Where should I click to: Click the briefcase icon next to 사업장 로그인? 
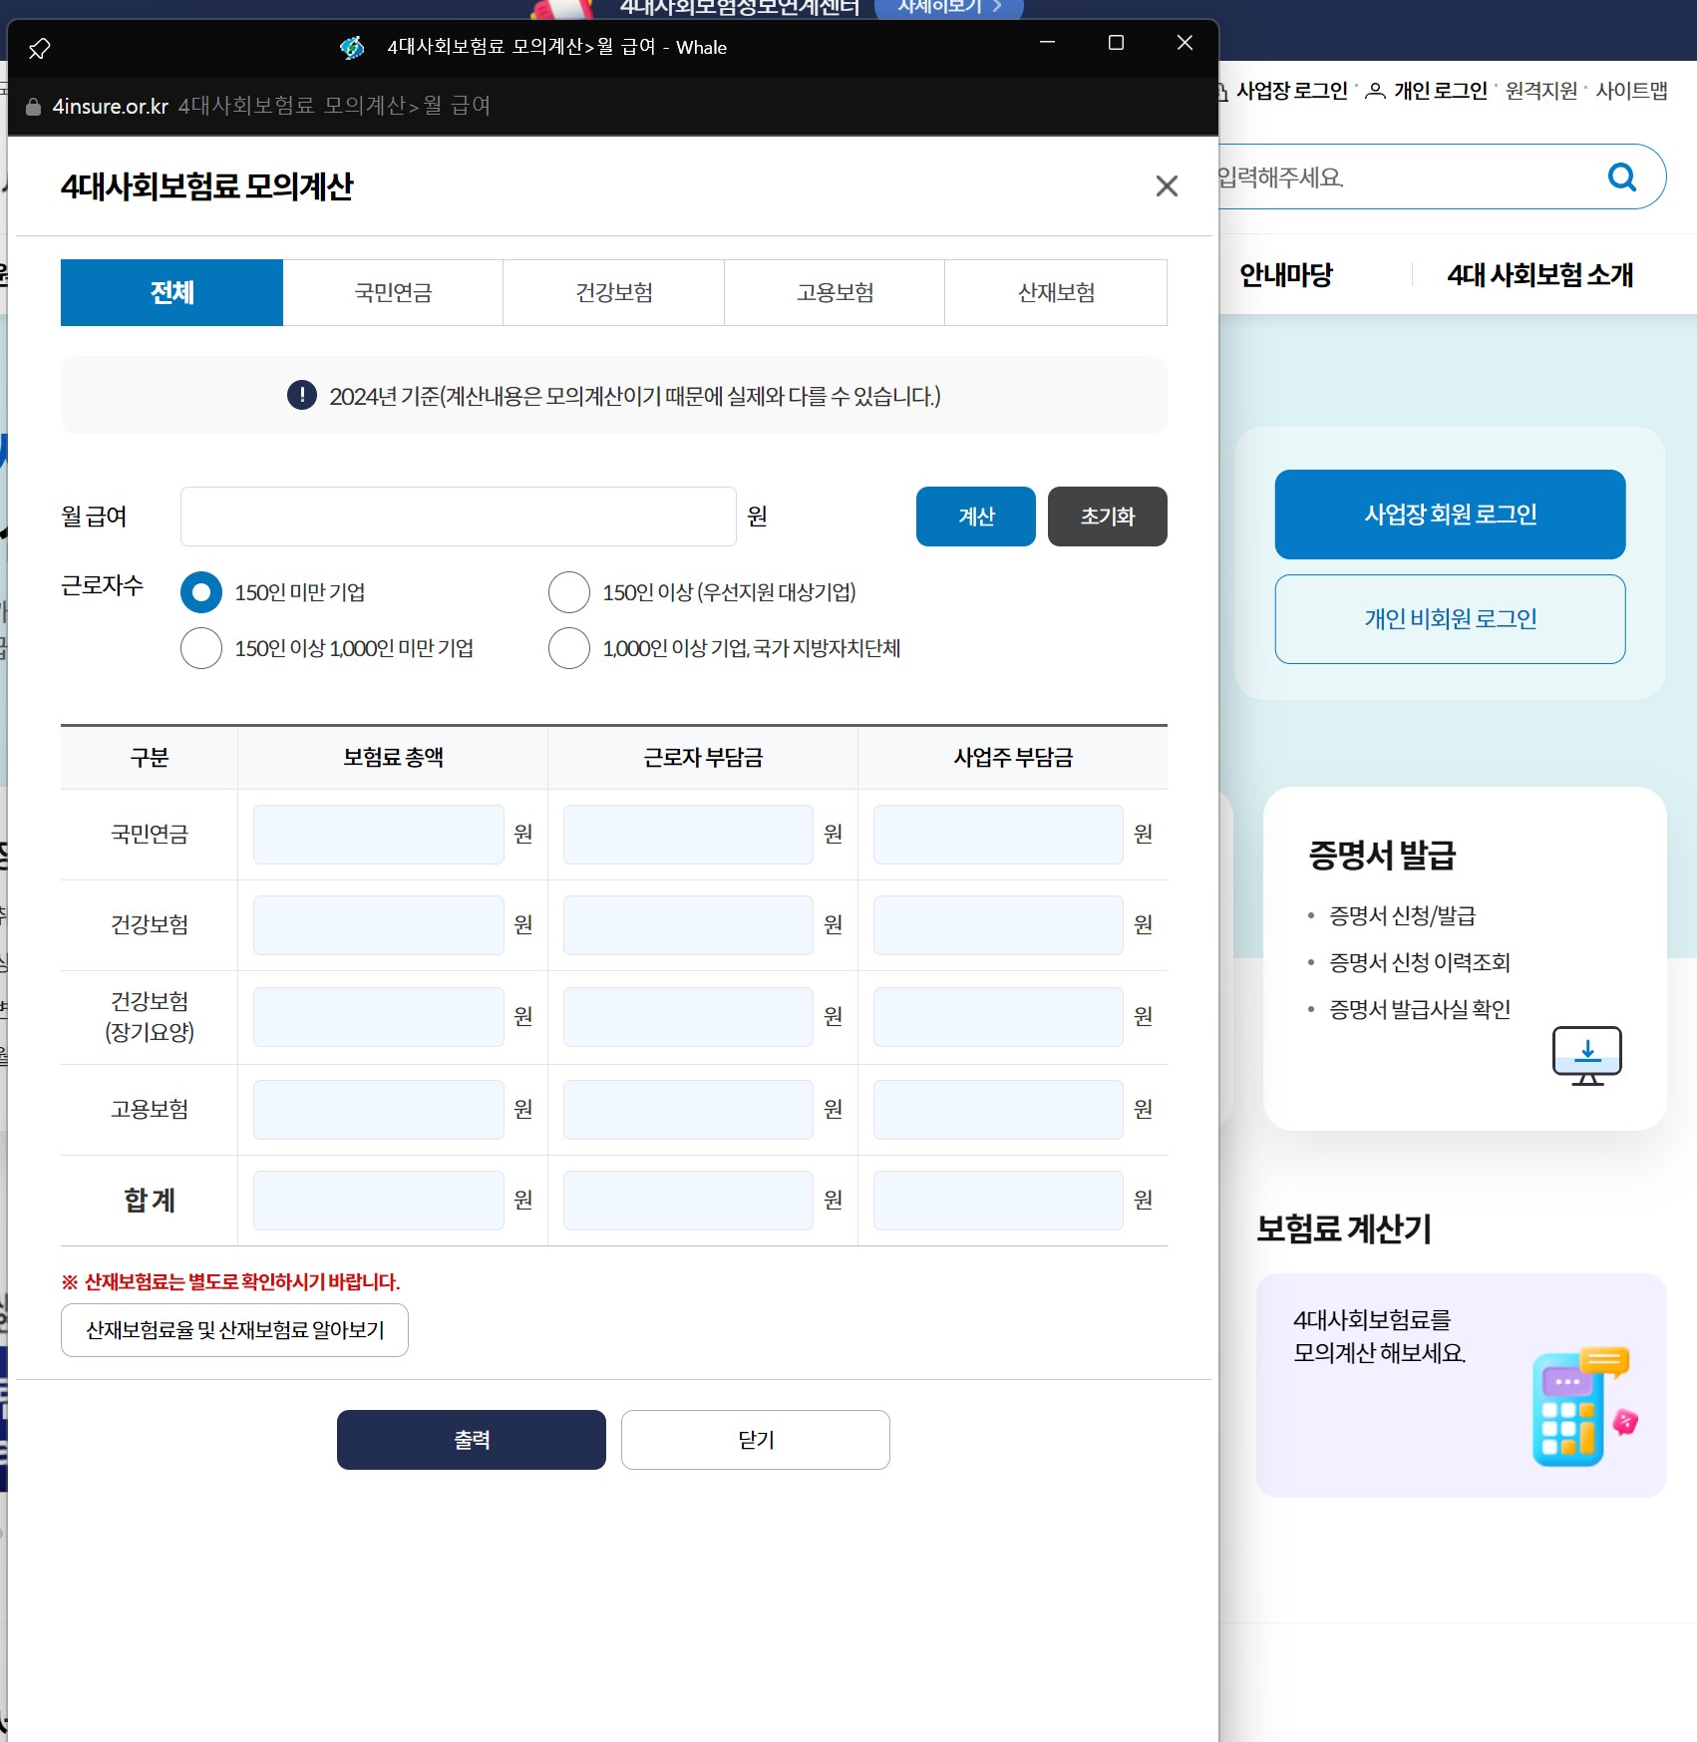coord(1223,90)
